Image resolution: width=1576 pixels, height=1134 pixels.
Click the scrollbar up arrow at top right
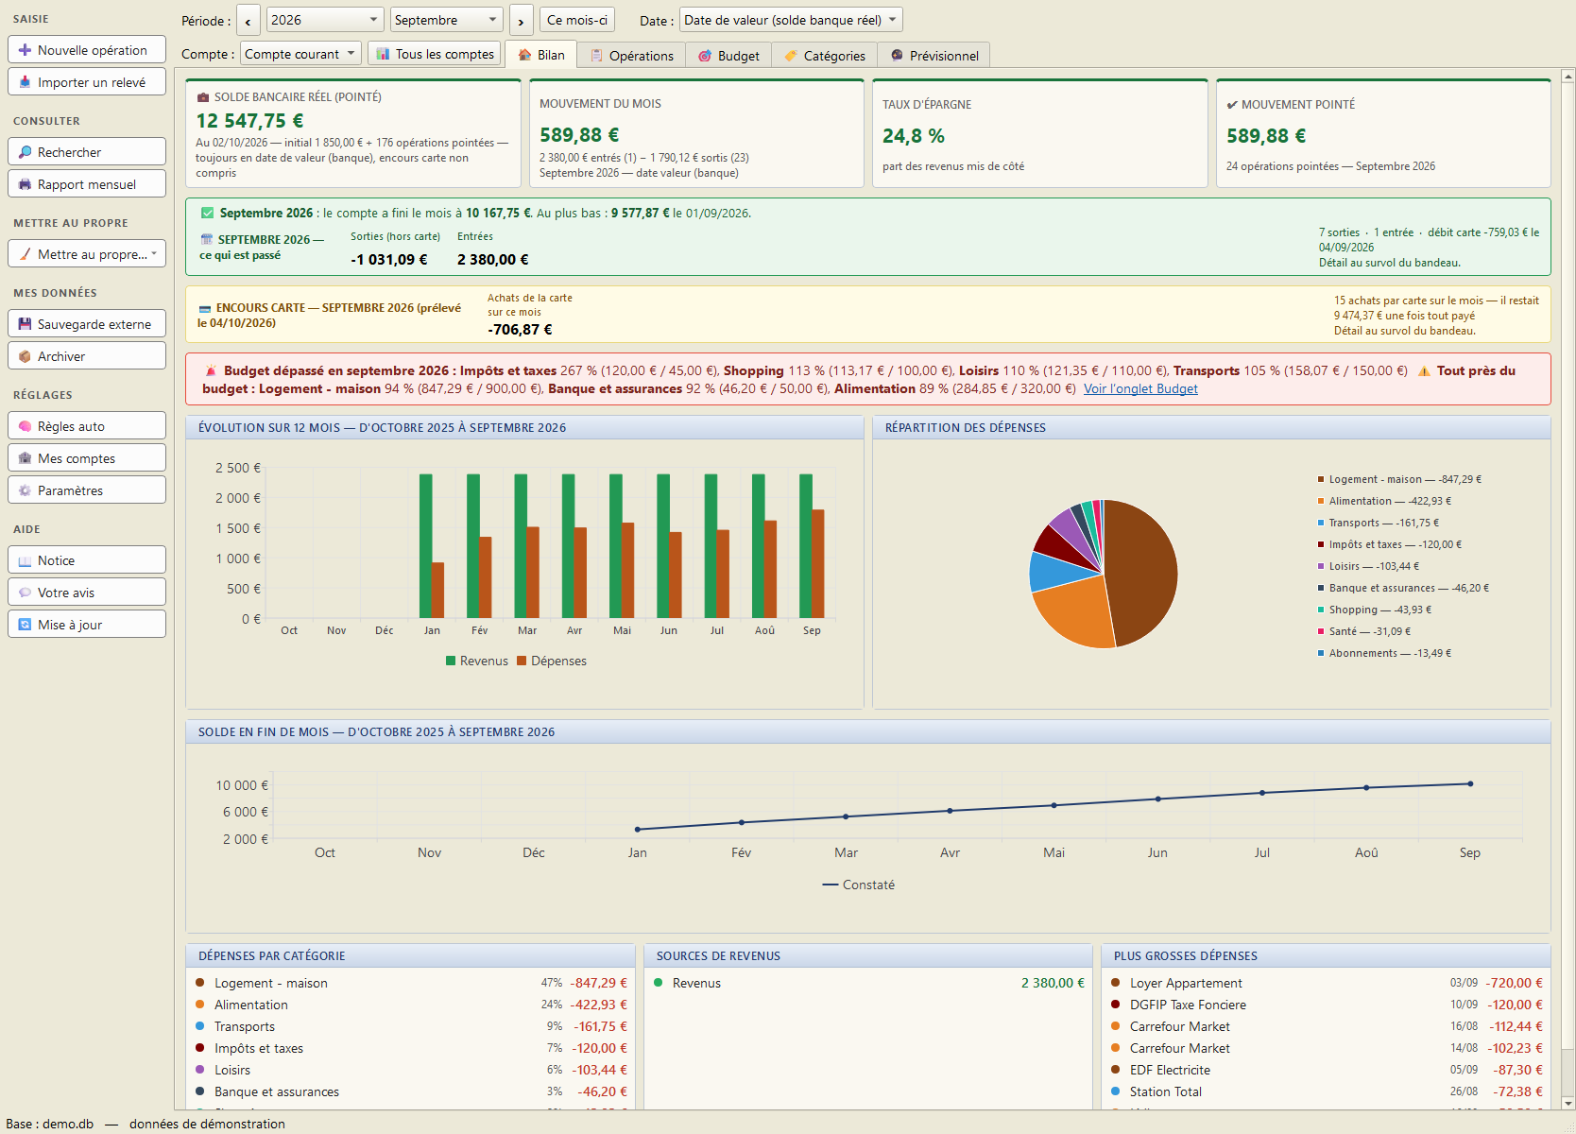[x=1568, y=76]
